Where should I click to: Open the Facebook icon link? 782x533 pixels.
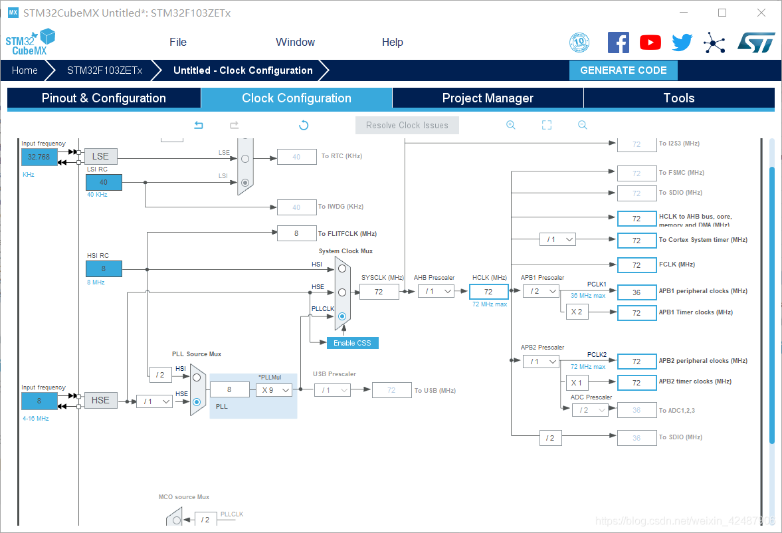coord(618,43)
